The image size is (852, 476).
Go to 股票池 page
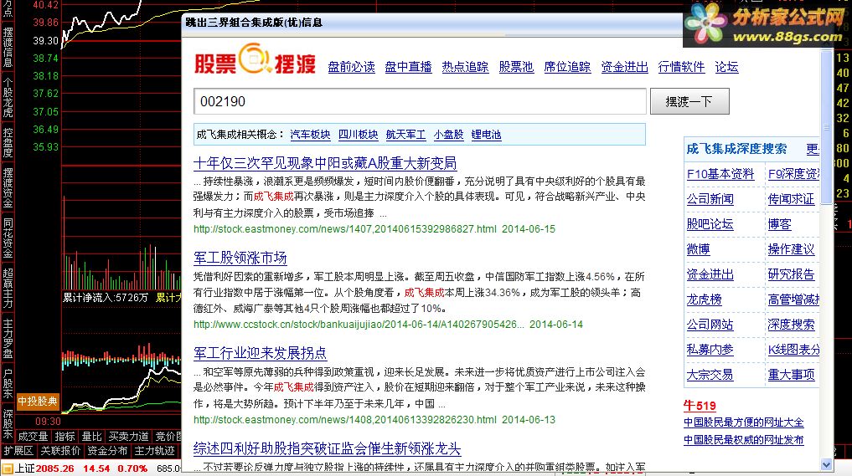point(516,67)
